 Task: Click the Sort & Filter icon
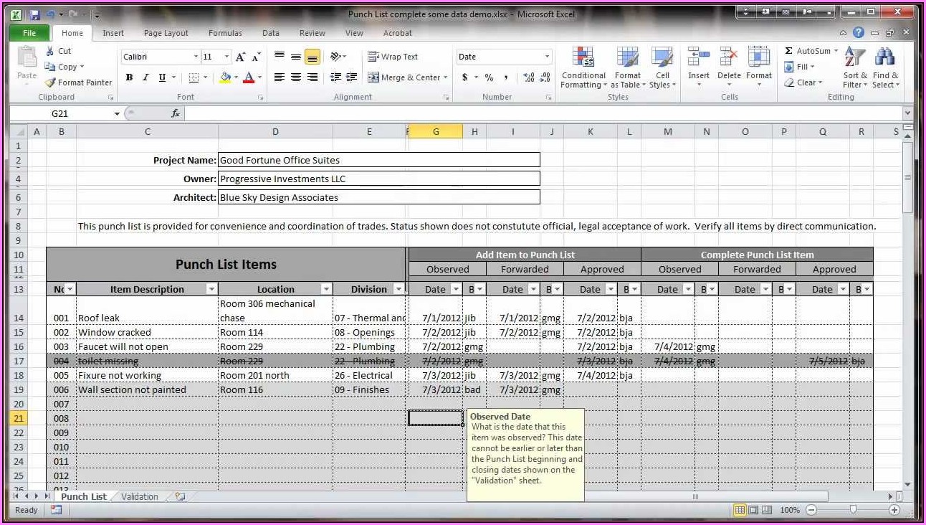[x=854, y=68]
